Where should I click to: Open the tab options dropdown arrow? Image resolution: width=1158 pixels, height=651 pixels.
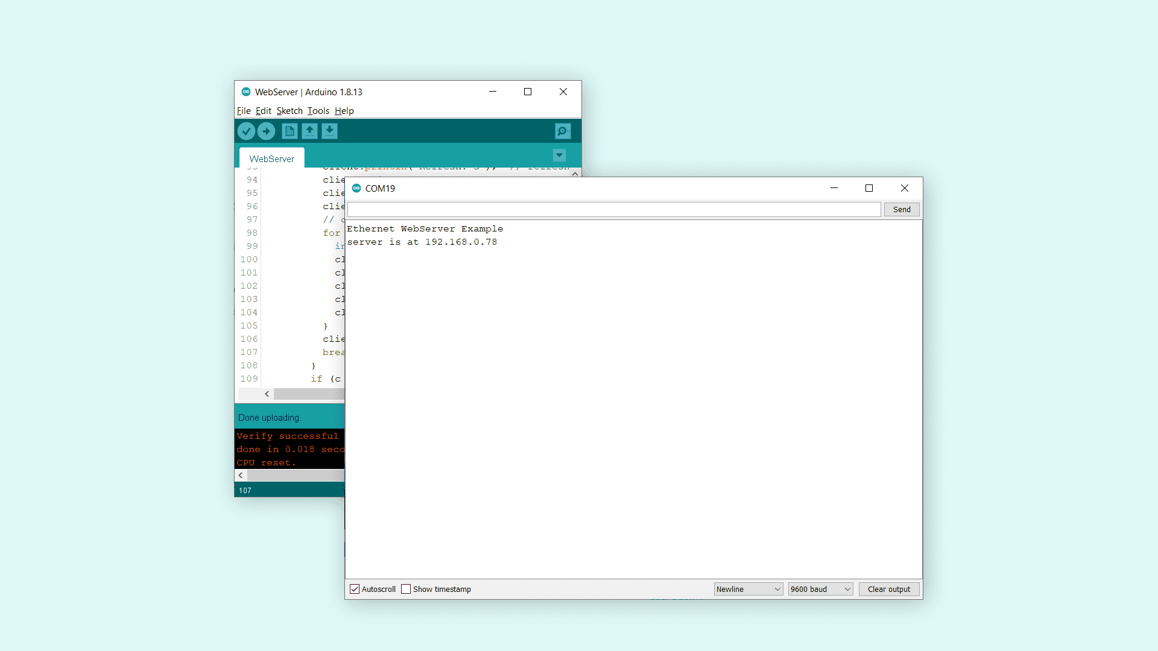pyautogui.click(x=559, y=156)
